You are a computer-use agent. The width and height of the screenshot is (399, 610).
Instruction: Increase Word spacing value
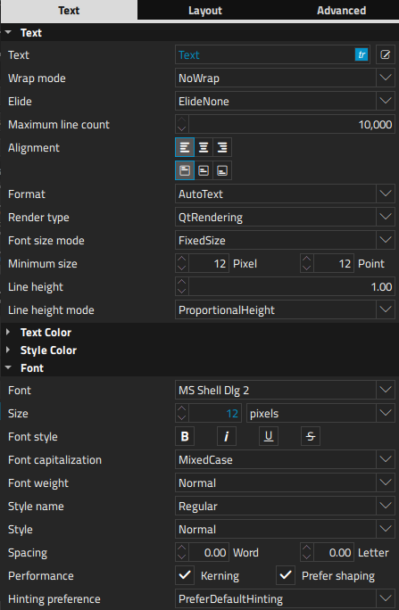pos(182,548)
